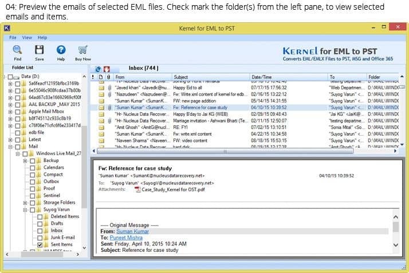Click envelope icon of Javed khan email
This screenshot has width=409, height=273.
pyautogui.click(x=101, y=88)
